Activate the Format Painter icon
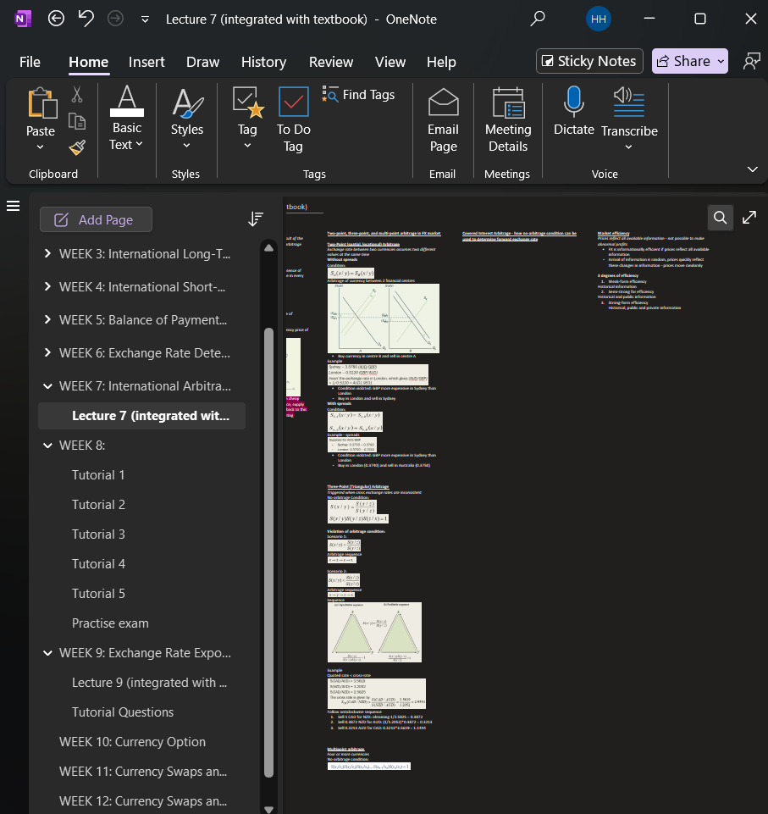 tap(76, 147)
